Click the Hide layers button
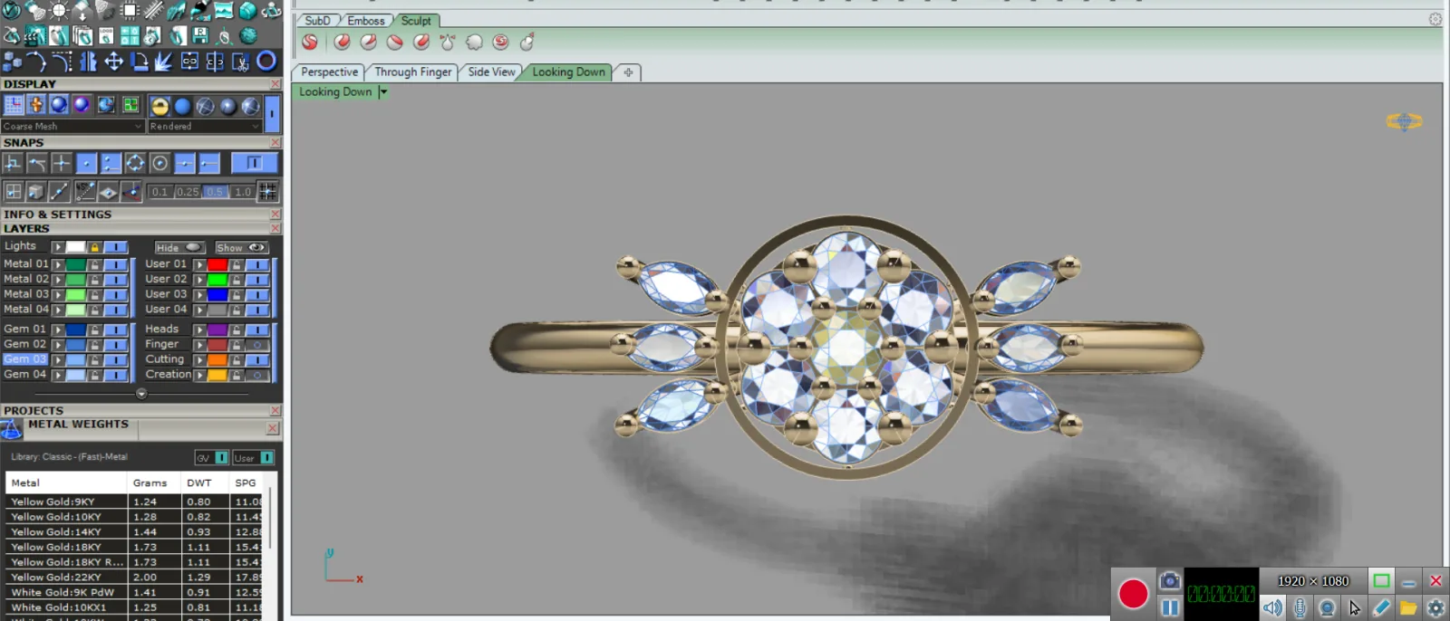The height and width of the screenshot is (621, 1450). (x=179, y=247)
